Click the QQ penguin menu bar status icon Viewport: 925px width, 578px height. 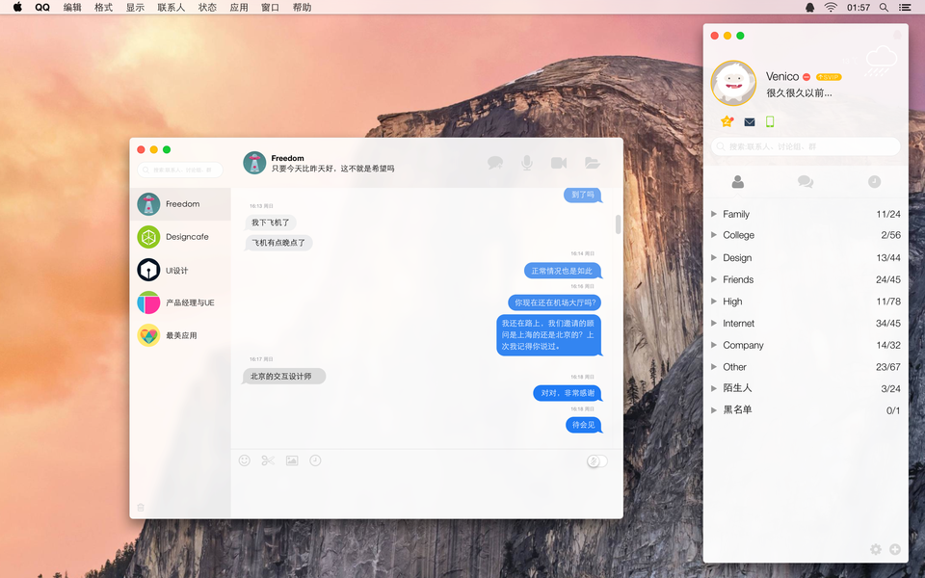click(810, 7)
